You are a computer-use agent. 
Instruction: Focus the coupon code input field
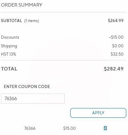[33, 98]
